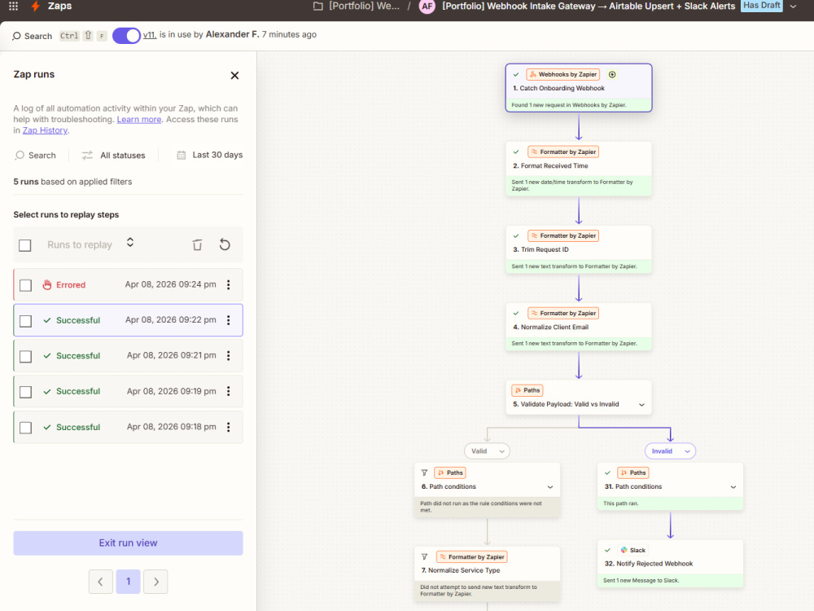814x611 pixels.
Task: Go to previous page of runs
Action: pos(101,582)
